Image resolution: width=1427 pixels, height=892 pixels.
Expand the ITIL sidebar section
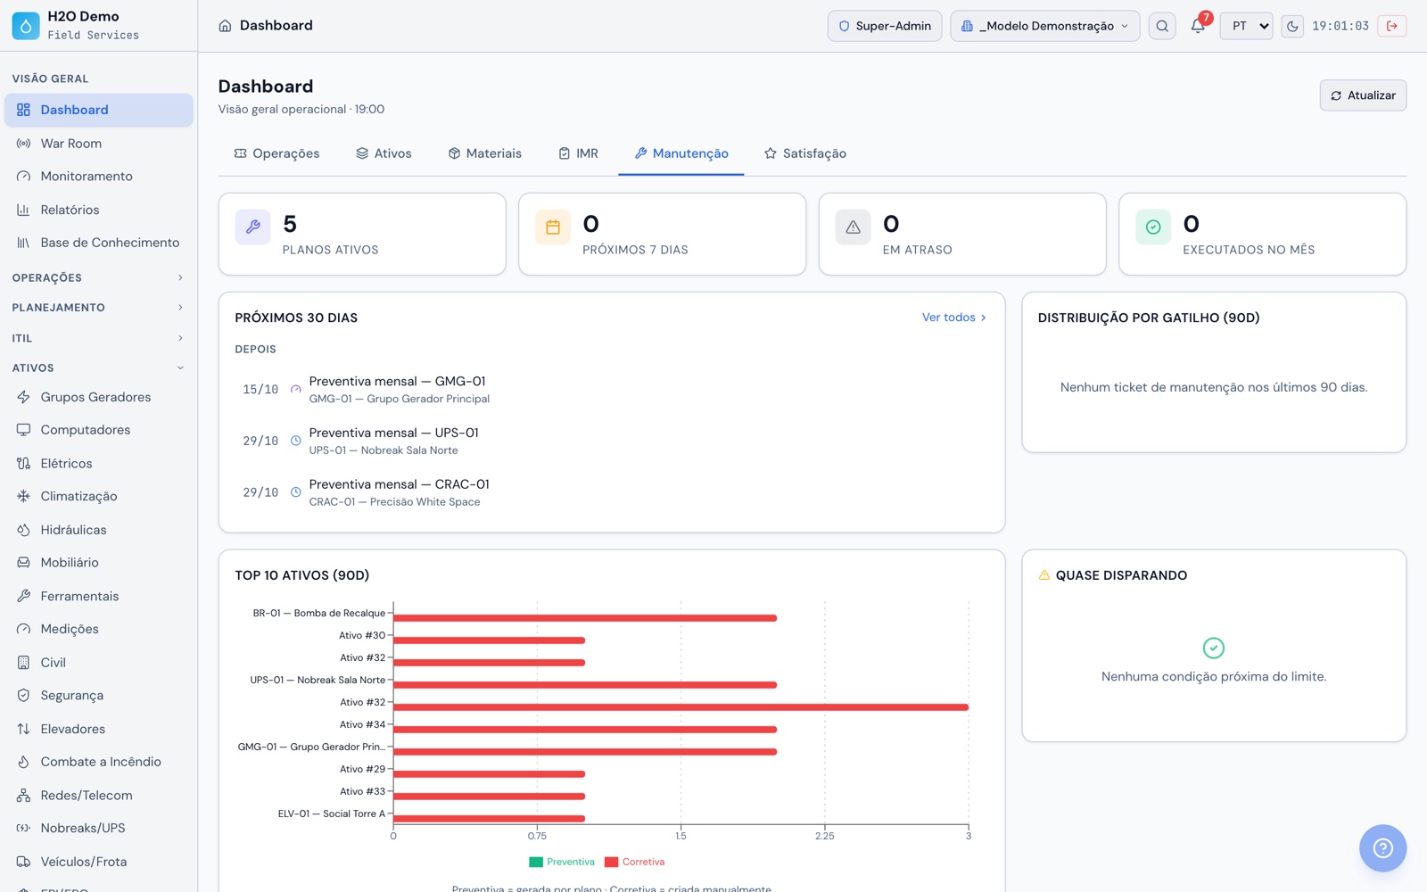[99, 338]
